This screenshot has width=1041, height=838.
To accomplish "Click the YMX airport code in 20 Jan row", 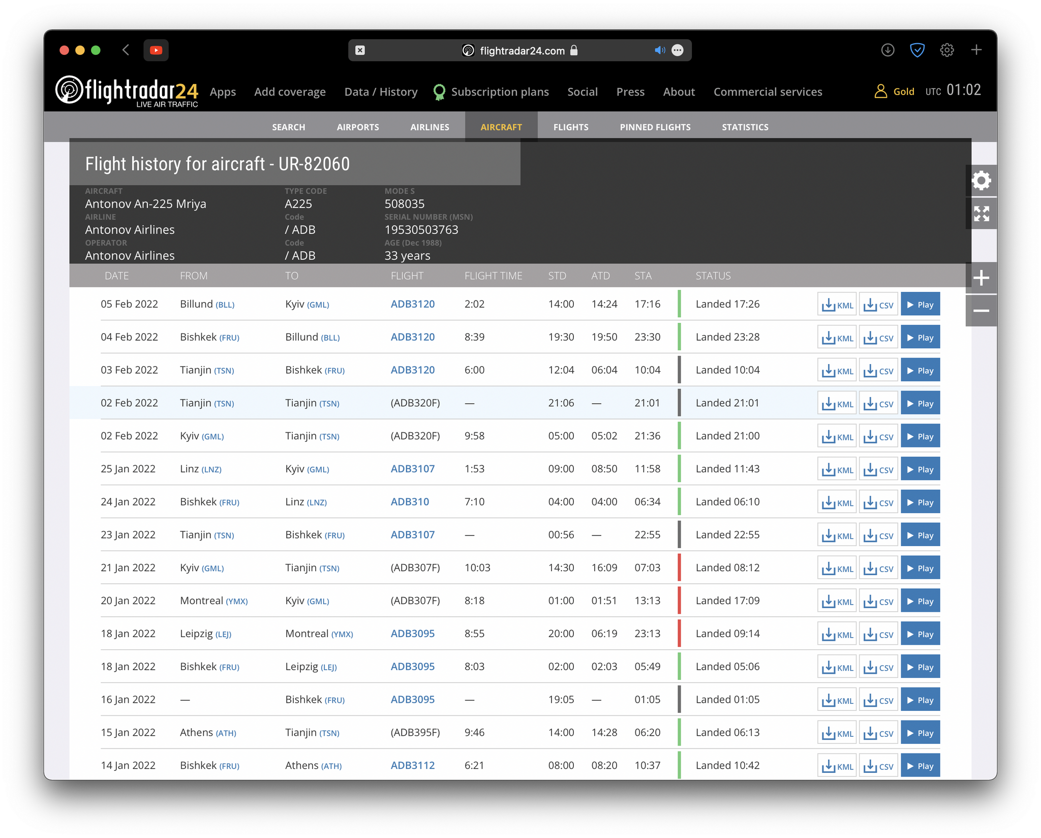I will (236, 602).
